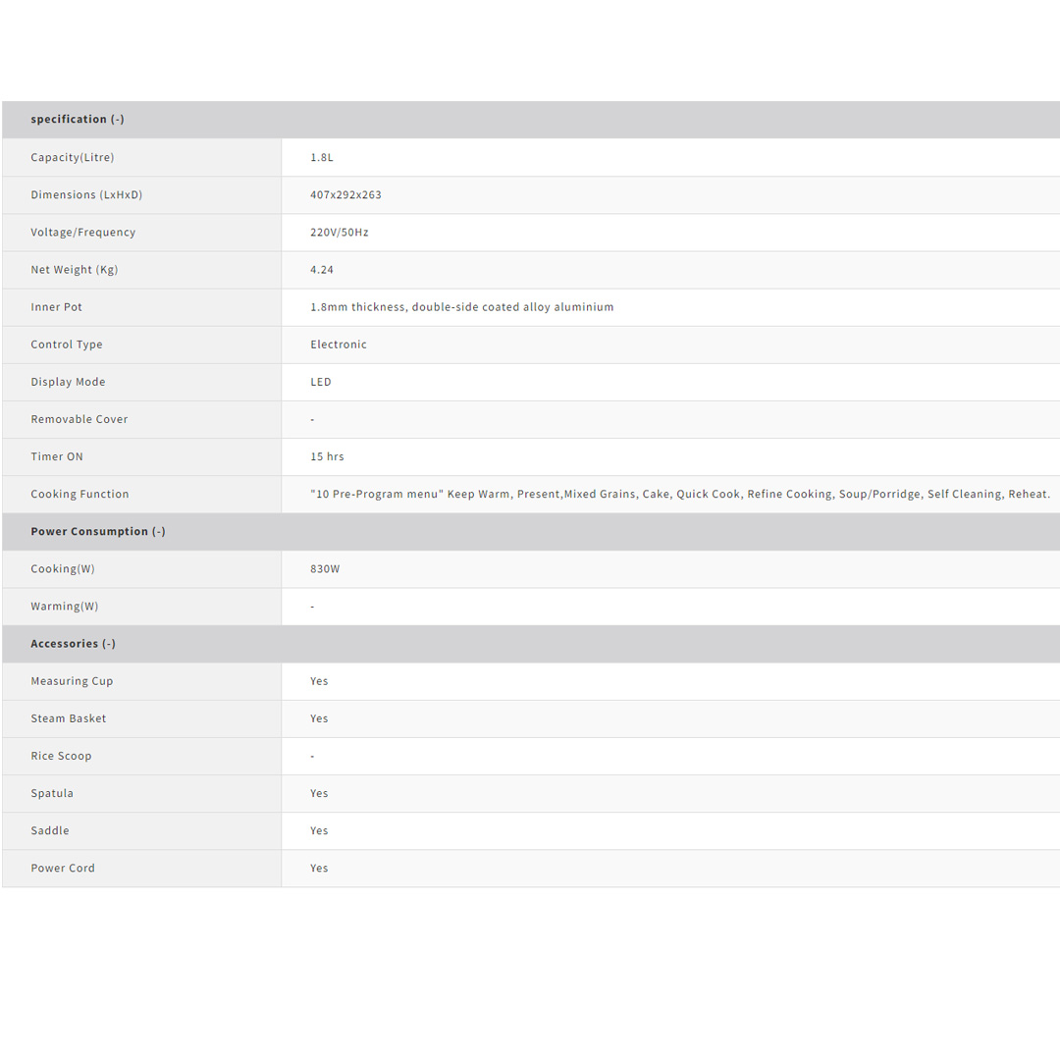Click the Spatula accessory label
This screenshot has height=1060, width=1060.
click(x=52, y=793)
